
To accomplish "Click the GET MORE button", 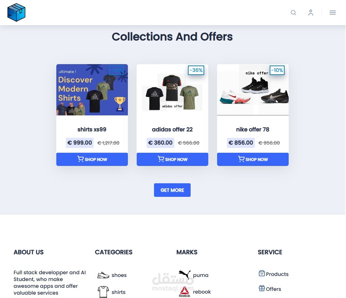I will coord(172,190).
